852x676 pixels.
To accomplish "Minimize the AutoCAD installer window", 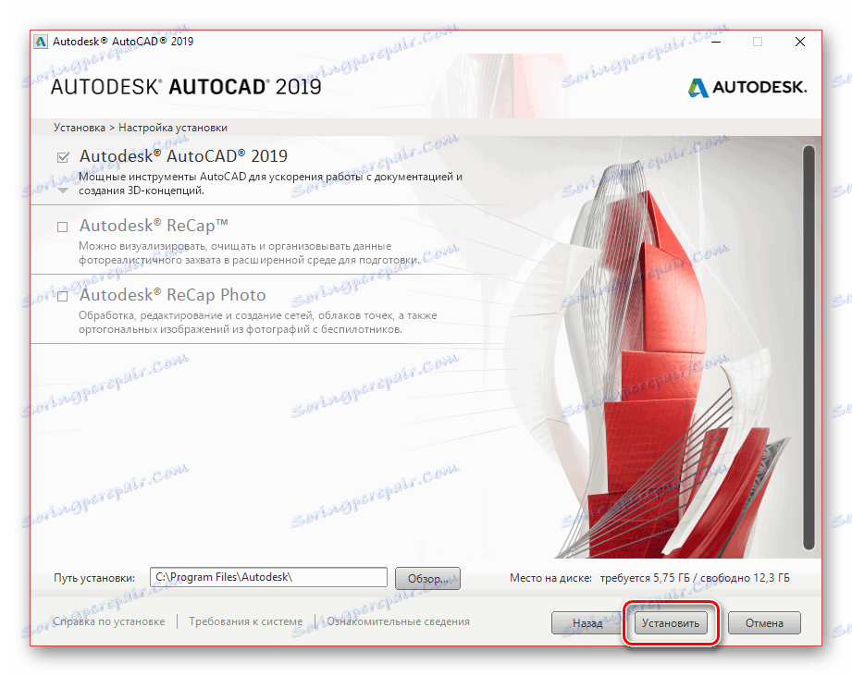I will 716,42.
